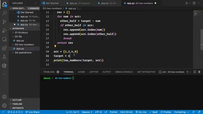Split the terminal panel
This screenshot has height=114, width=203.
195,72
